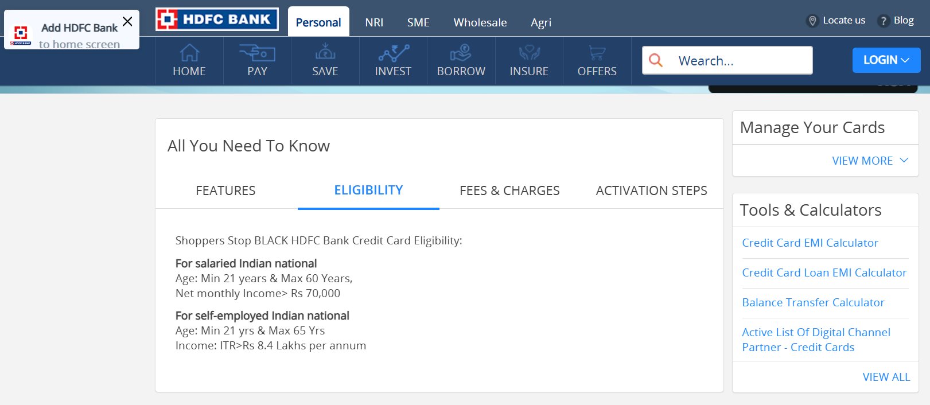Screen dimensions: 930x405
Task: Dismiss the Add HDFC Bank prompt
Action: [x=127, y=21]
